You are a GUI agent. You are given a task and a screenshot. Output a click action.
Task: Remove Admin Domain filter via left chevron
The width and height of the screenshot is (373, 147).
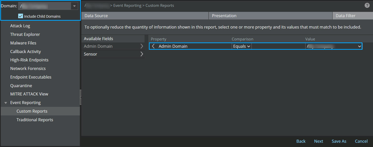(x=153, y=46)
